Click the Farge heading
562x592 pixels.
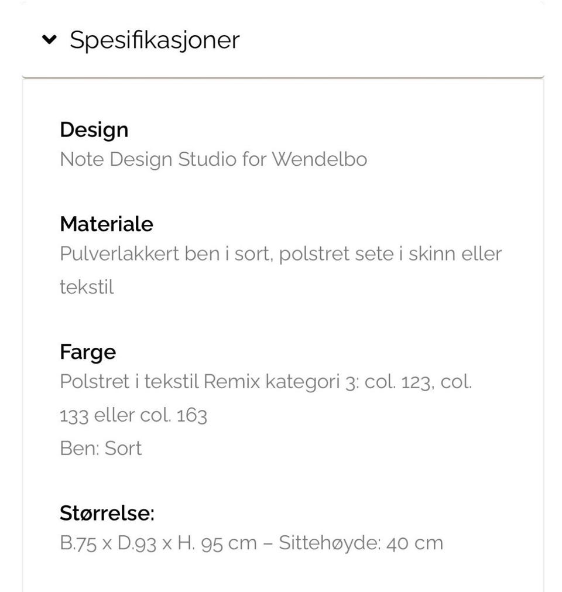88,352
